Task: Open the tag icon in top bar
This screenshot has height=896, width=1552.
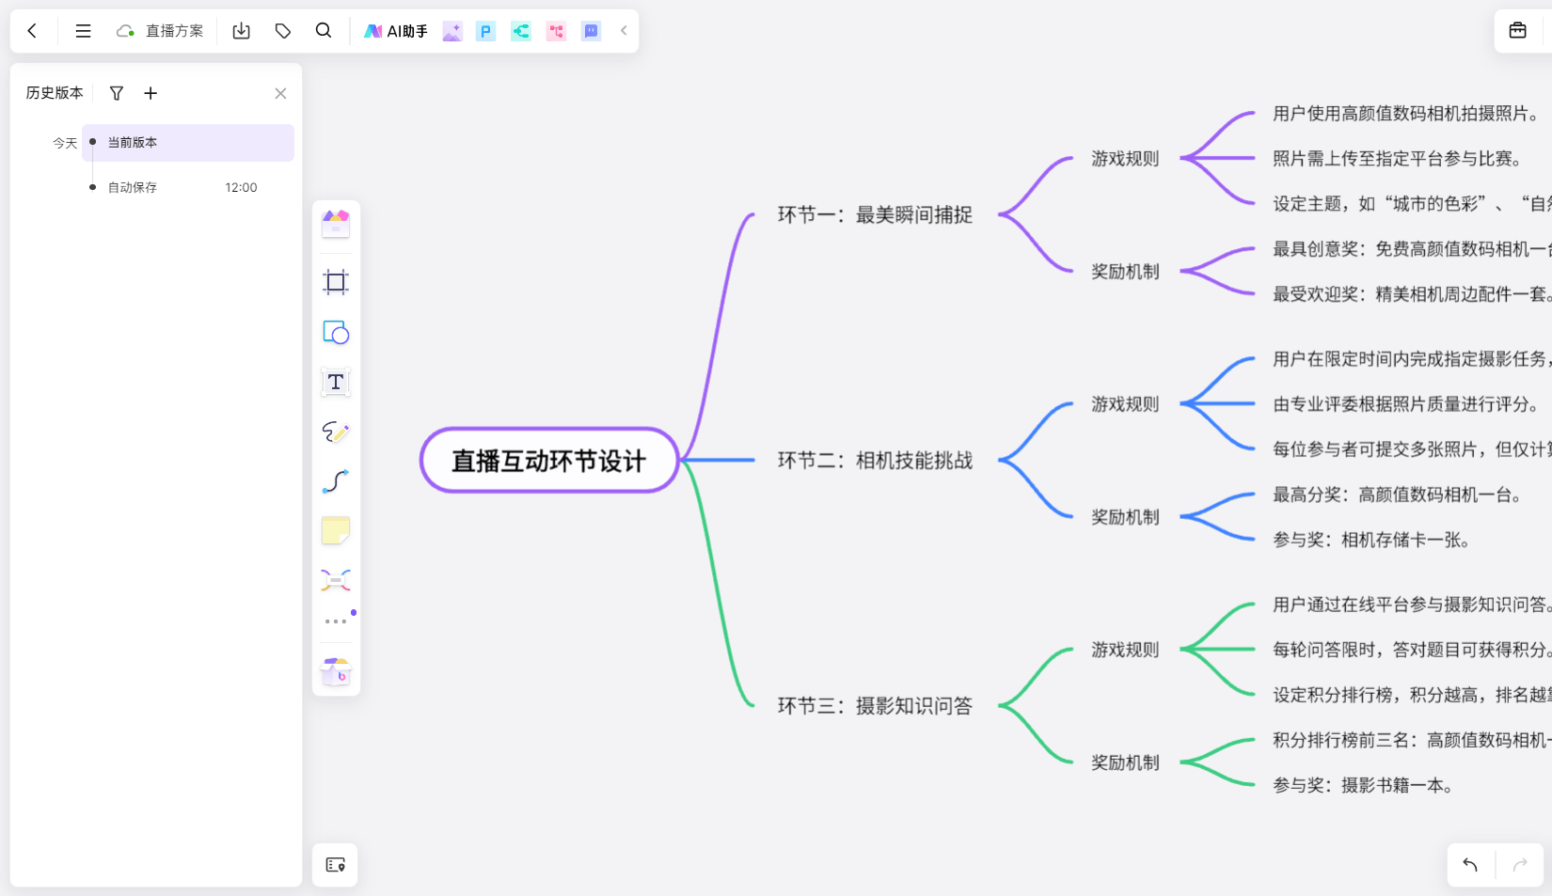Action: (x=283, y=31)
